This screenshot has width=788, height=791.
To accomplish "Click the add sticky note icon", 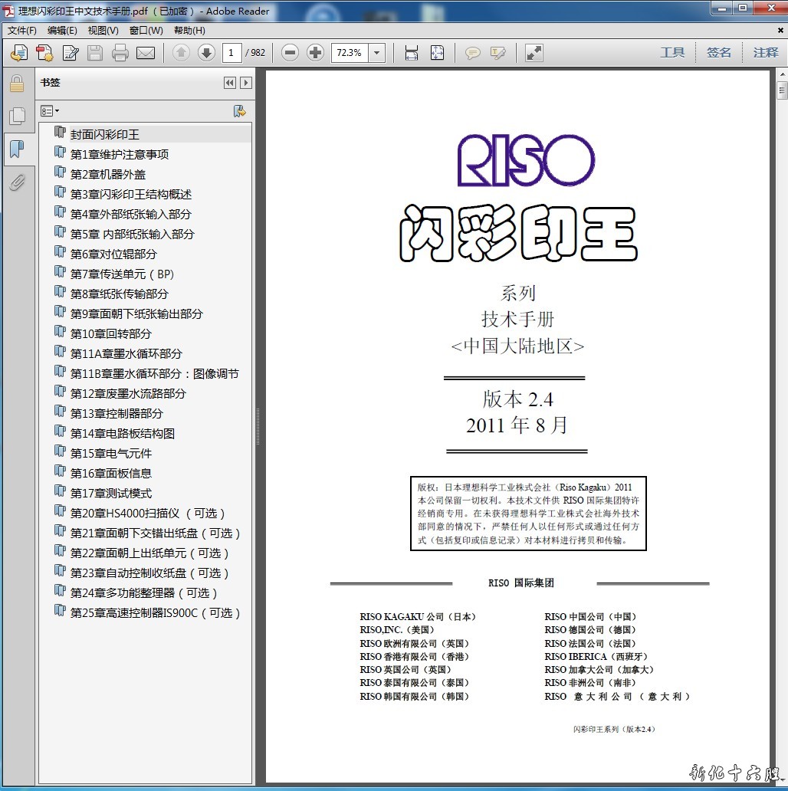I will pos(473,53).
